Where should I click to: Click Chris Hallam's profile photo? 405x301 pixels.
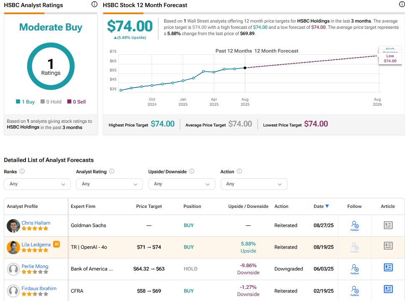[13, 226]
